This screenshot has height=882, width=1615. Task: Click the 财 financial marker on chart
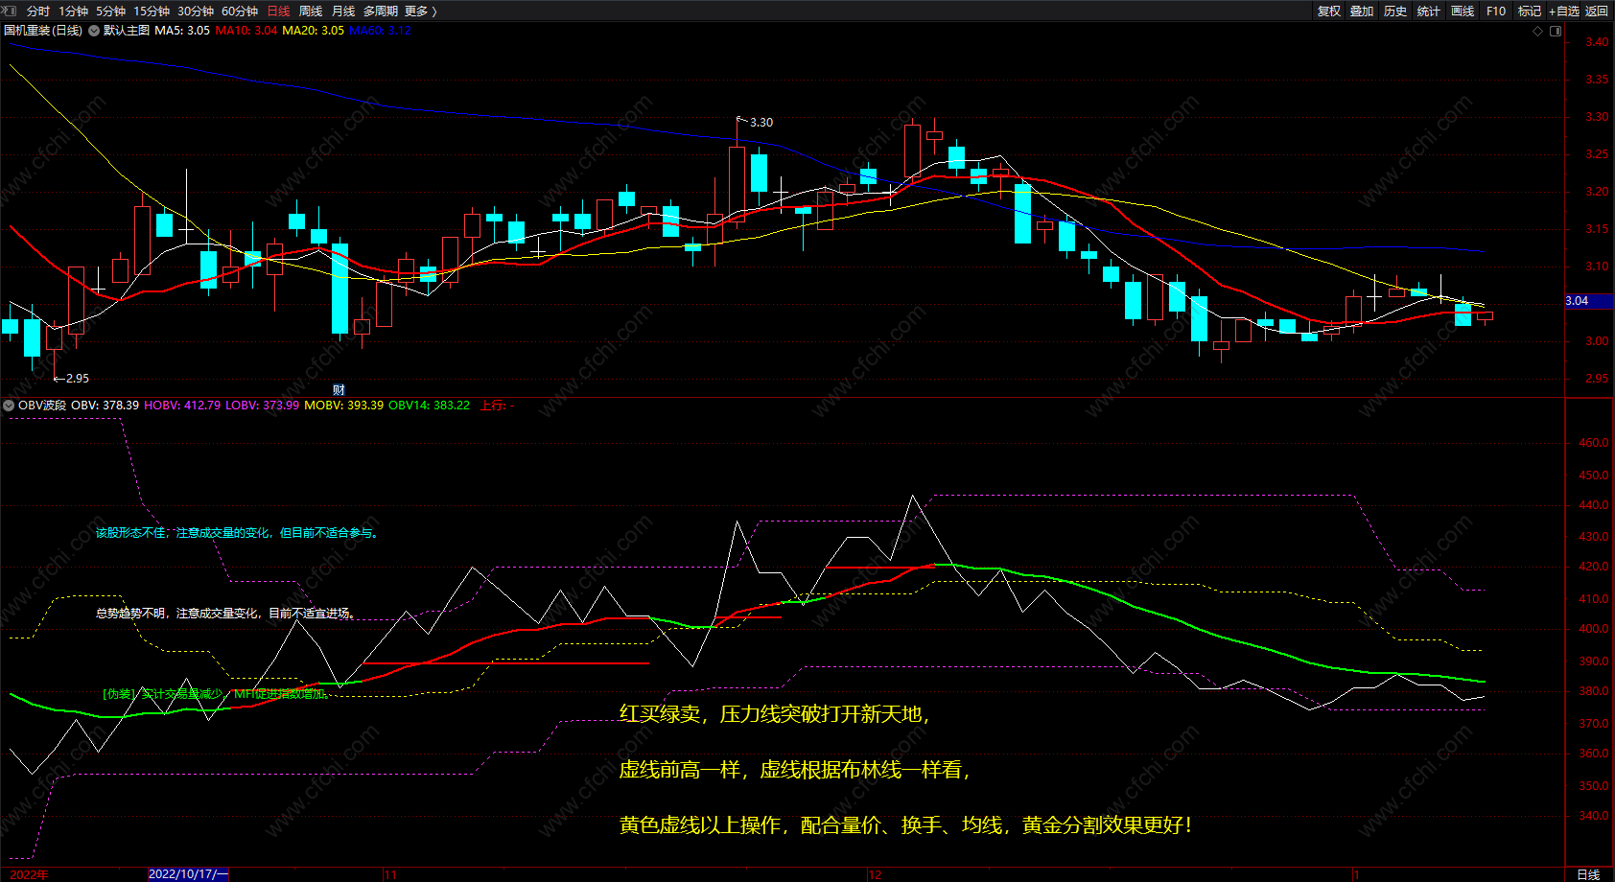coord(339,389)
